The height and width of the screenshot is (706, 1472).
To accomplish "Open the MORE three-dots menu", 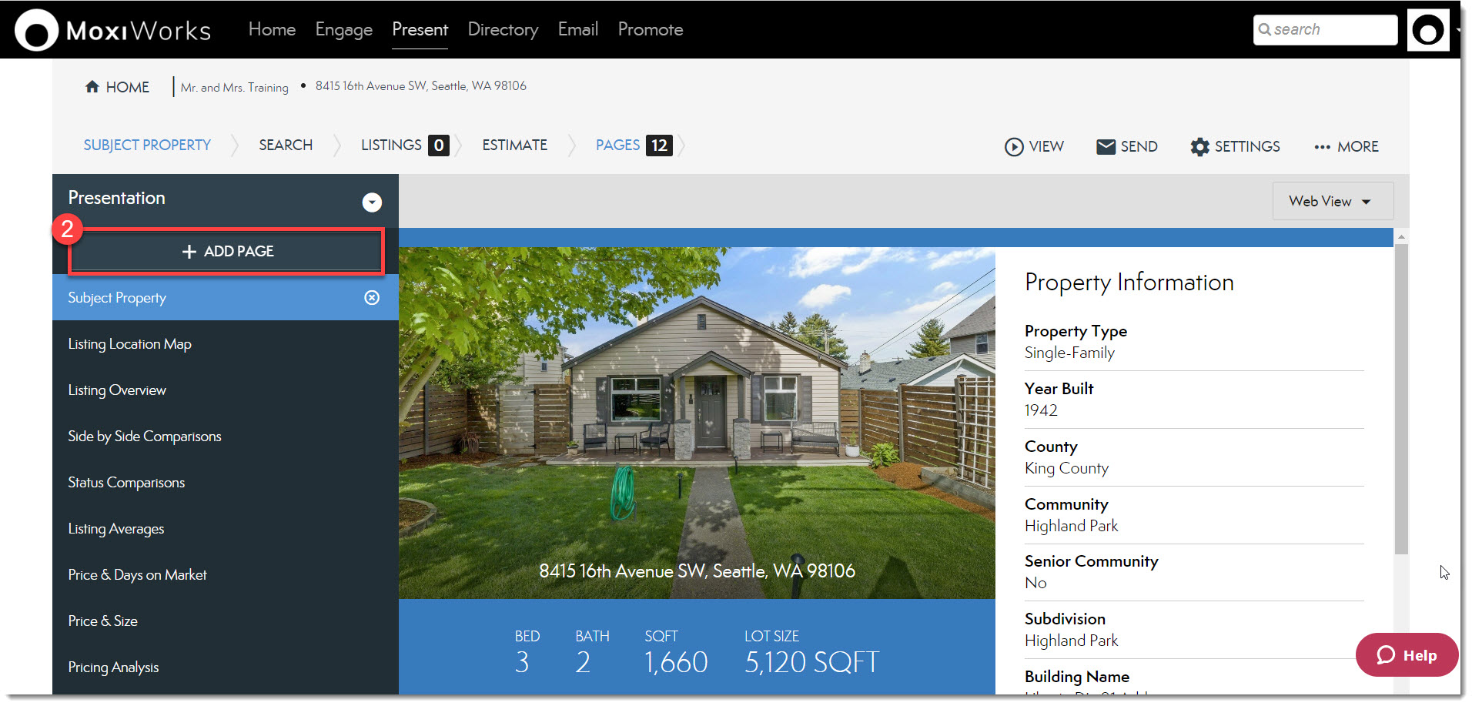I will (x=1322, y=147).
